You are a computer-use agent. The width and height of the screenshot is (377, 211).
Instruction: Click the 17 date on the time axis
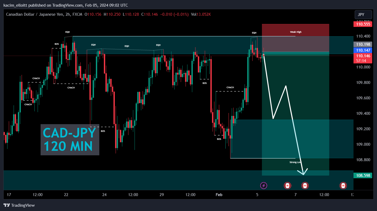tap(9, 195)
